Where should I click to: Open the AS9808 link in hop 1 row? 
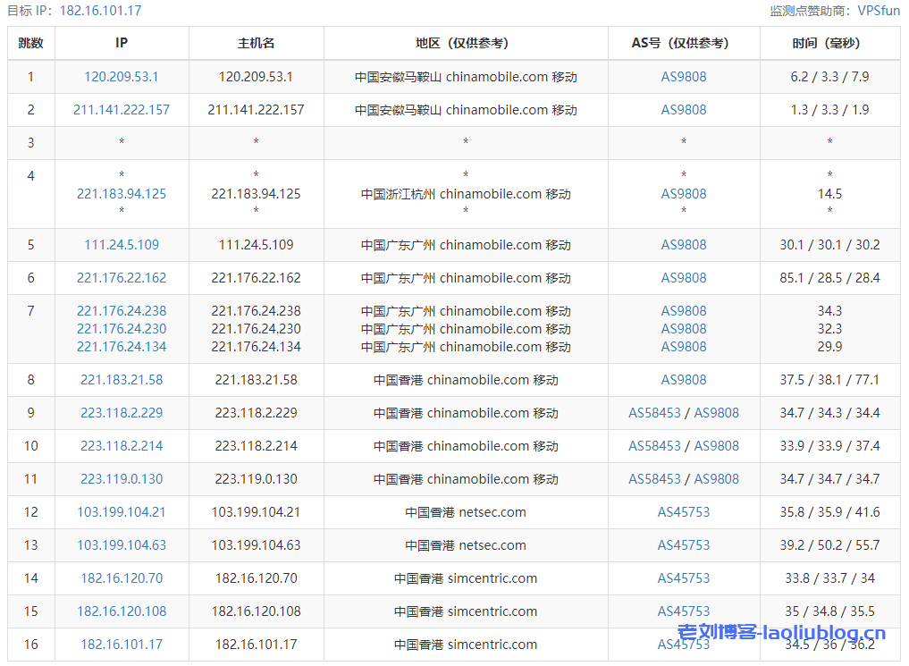coord(684,77)
